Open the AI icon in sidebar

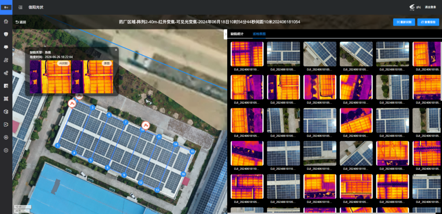[x=6, y=137]
